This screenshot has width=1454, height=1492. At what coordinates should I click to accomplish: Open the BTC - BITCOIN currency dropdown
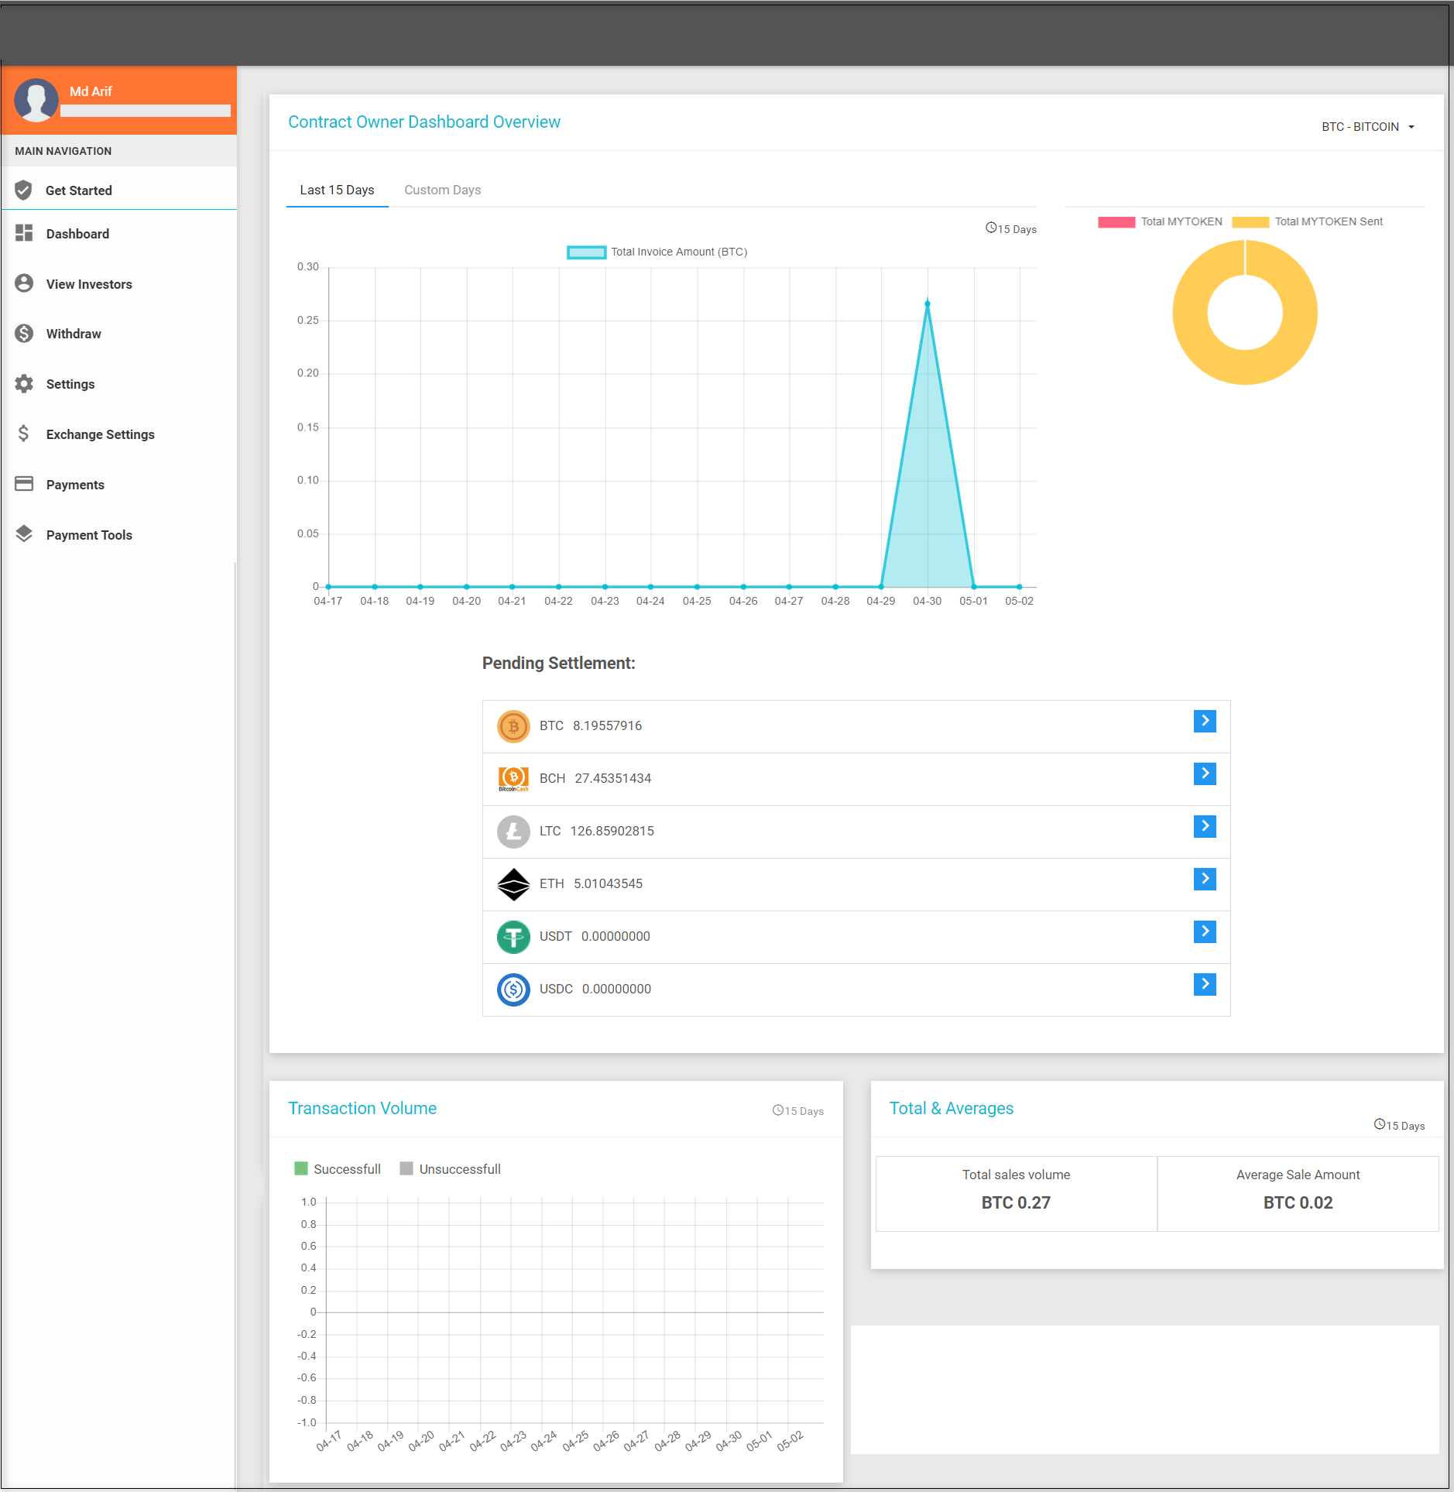tap(1367, 126)
